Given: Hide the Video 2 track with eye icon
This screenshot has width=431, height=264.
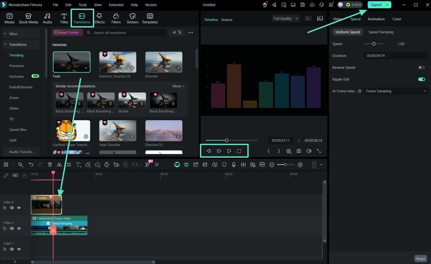Looking at the screenshot, I should 19,228.
